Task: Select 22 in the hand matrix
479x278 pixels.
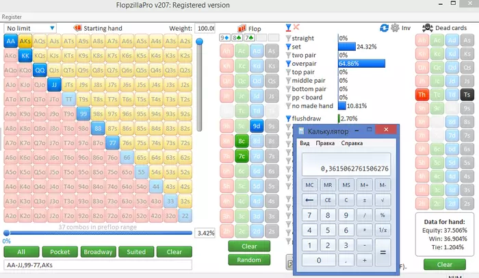Action: click(x=185, y=216)
